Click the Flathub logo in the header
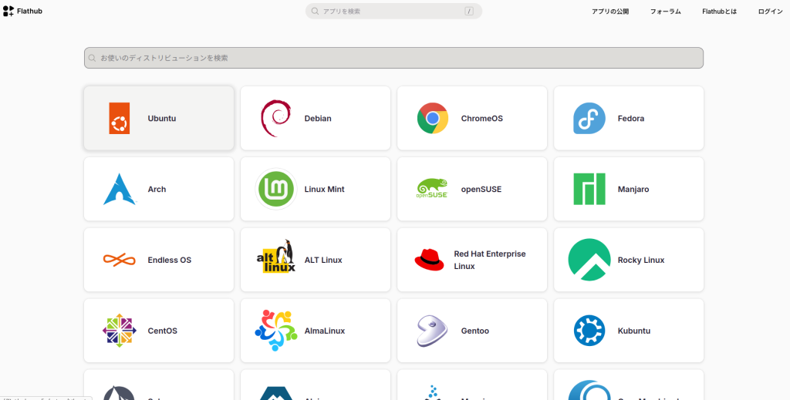790x400 pixels. point(22,11)
